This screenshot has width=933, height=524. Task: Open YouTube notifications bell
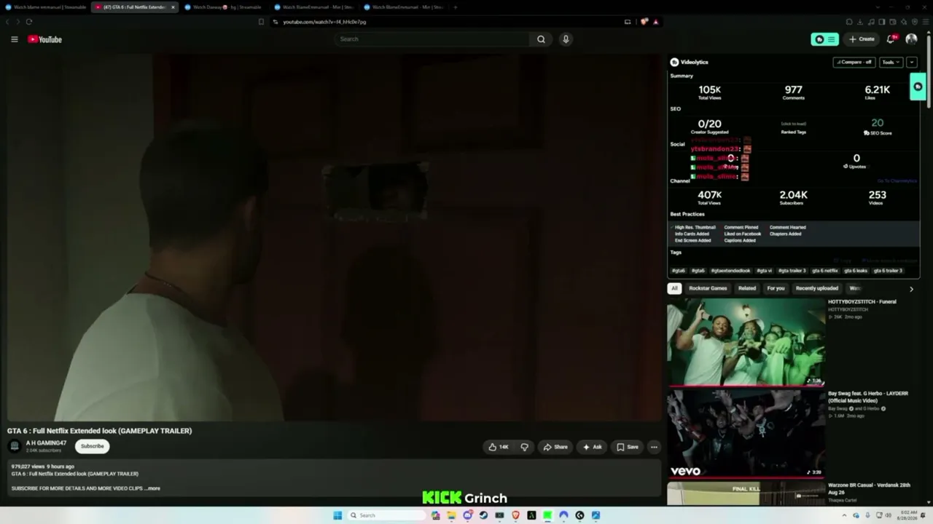click(891, 39)
